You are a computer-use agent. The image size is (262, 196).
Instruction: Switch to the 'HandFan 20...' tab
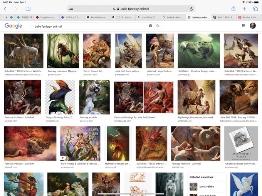click(148, 17)
